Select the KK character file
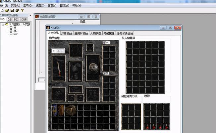The height and width of the screenshot is (133, 216). [15, 31]
